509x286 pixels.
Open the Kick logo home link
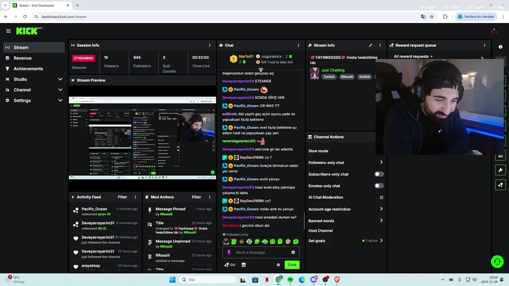pos(29,31)
